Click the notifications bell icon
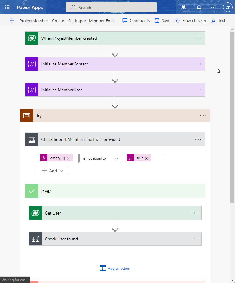The height and width of the screenshot is (283, 235). [x=199, y=8]
